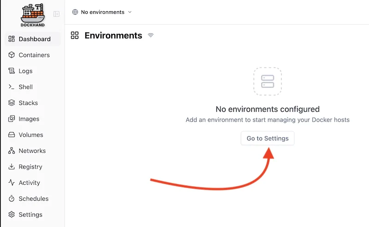Open the Dashboard page
The width and height of the screenshot is (369, 227).
[x=34, y=39]
